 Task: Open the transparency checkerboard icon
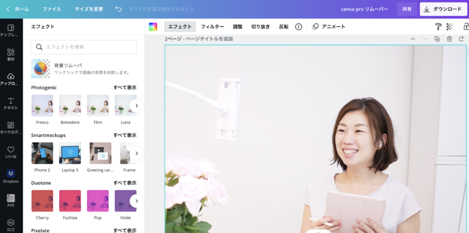450,26
